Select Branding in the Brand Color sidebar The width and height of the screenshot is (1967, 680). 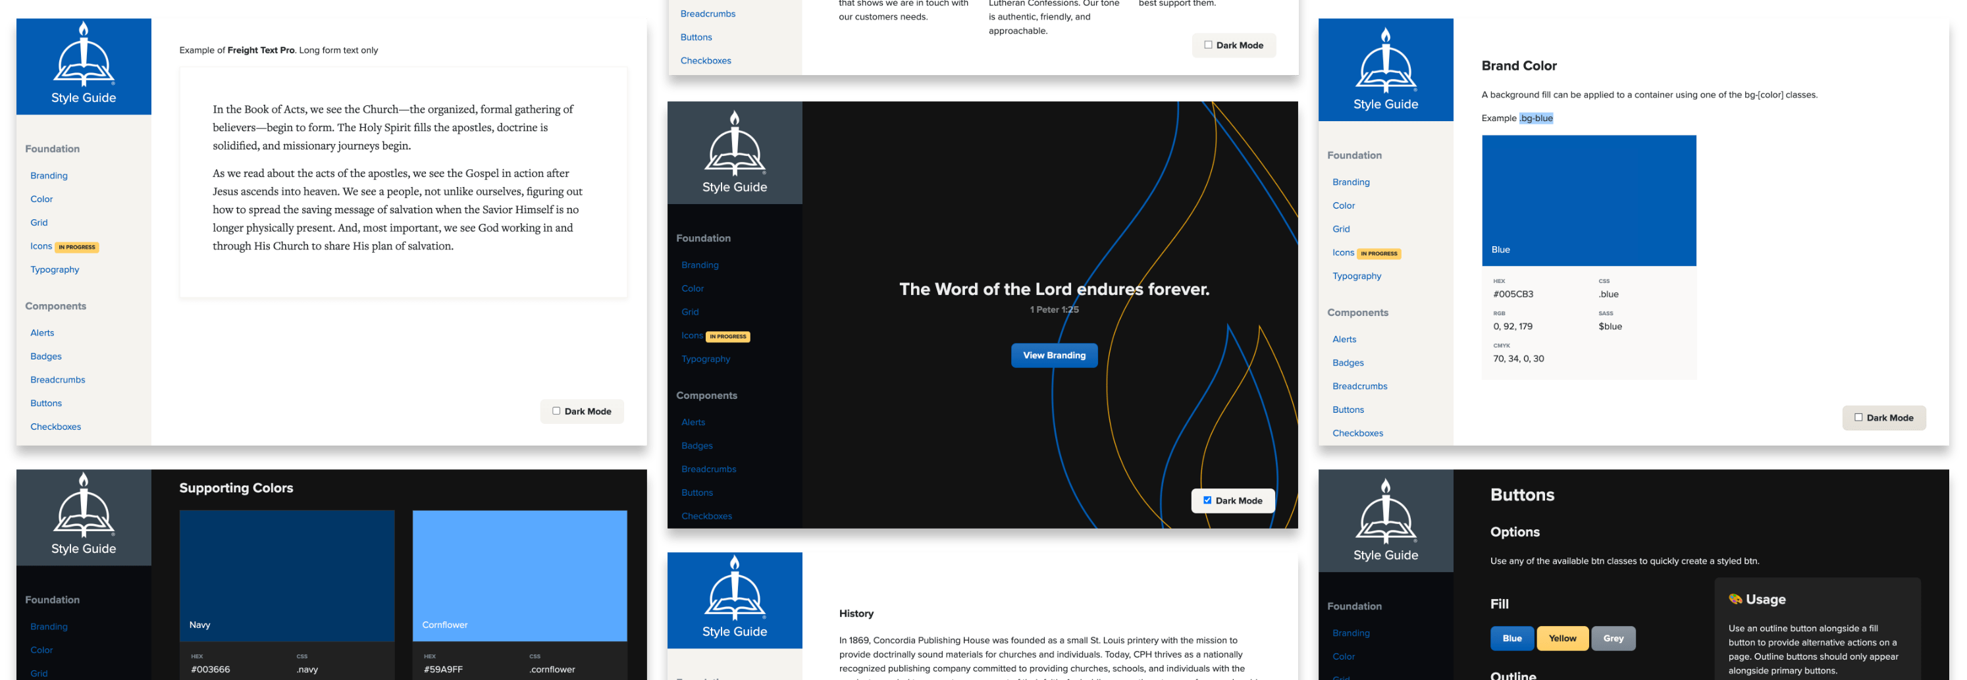pyautogui.click(x=1351, y=182)
